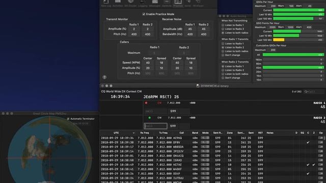
Task: Open the Send toolbar item
Action: click(188, 4)
